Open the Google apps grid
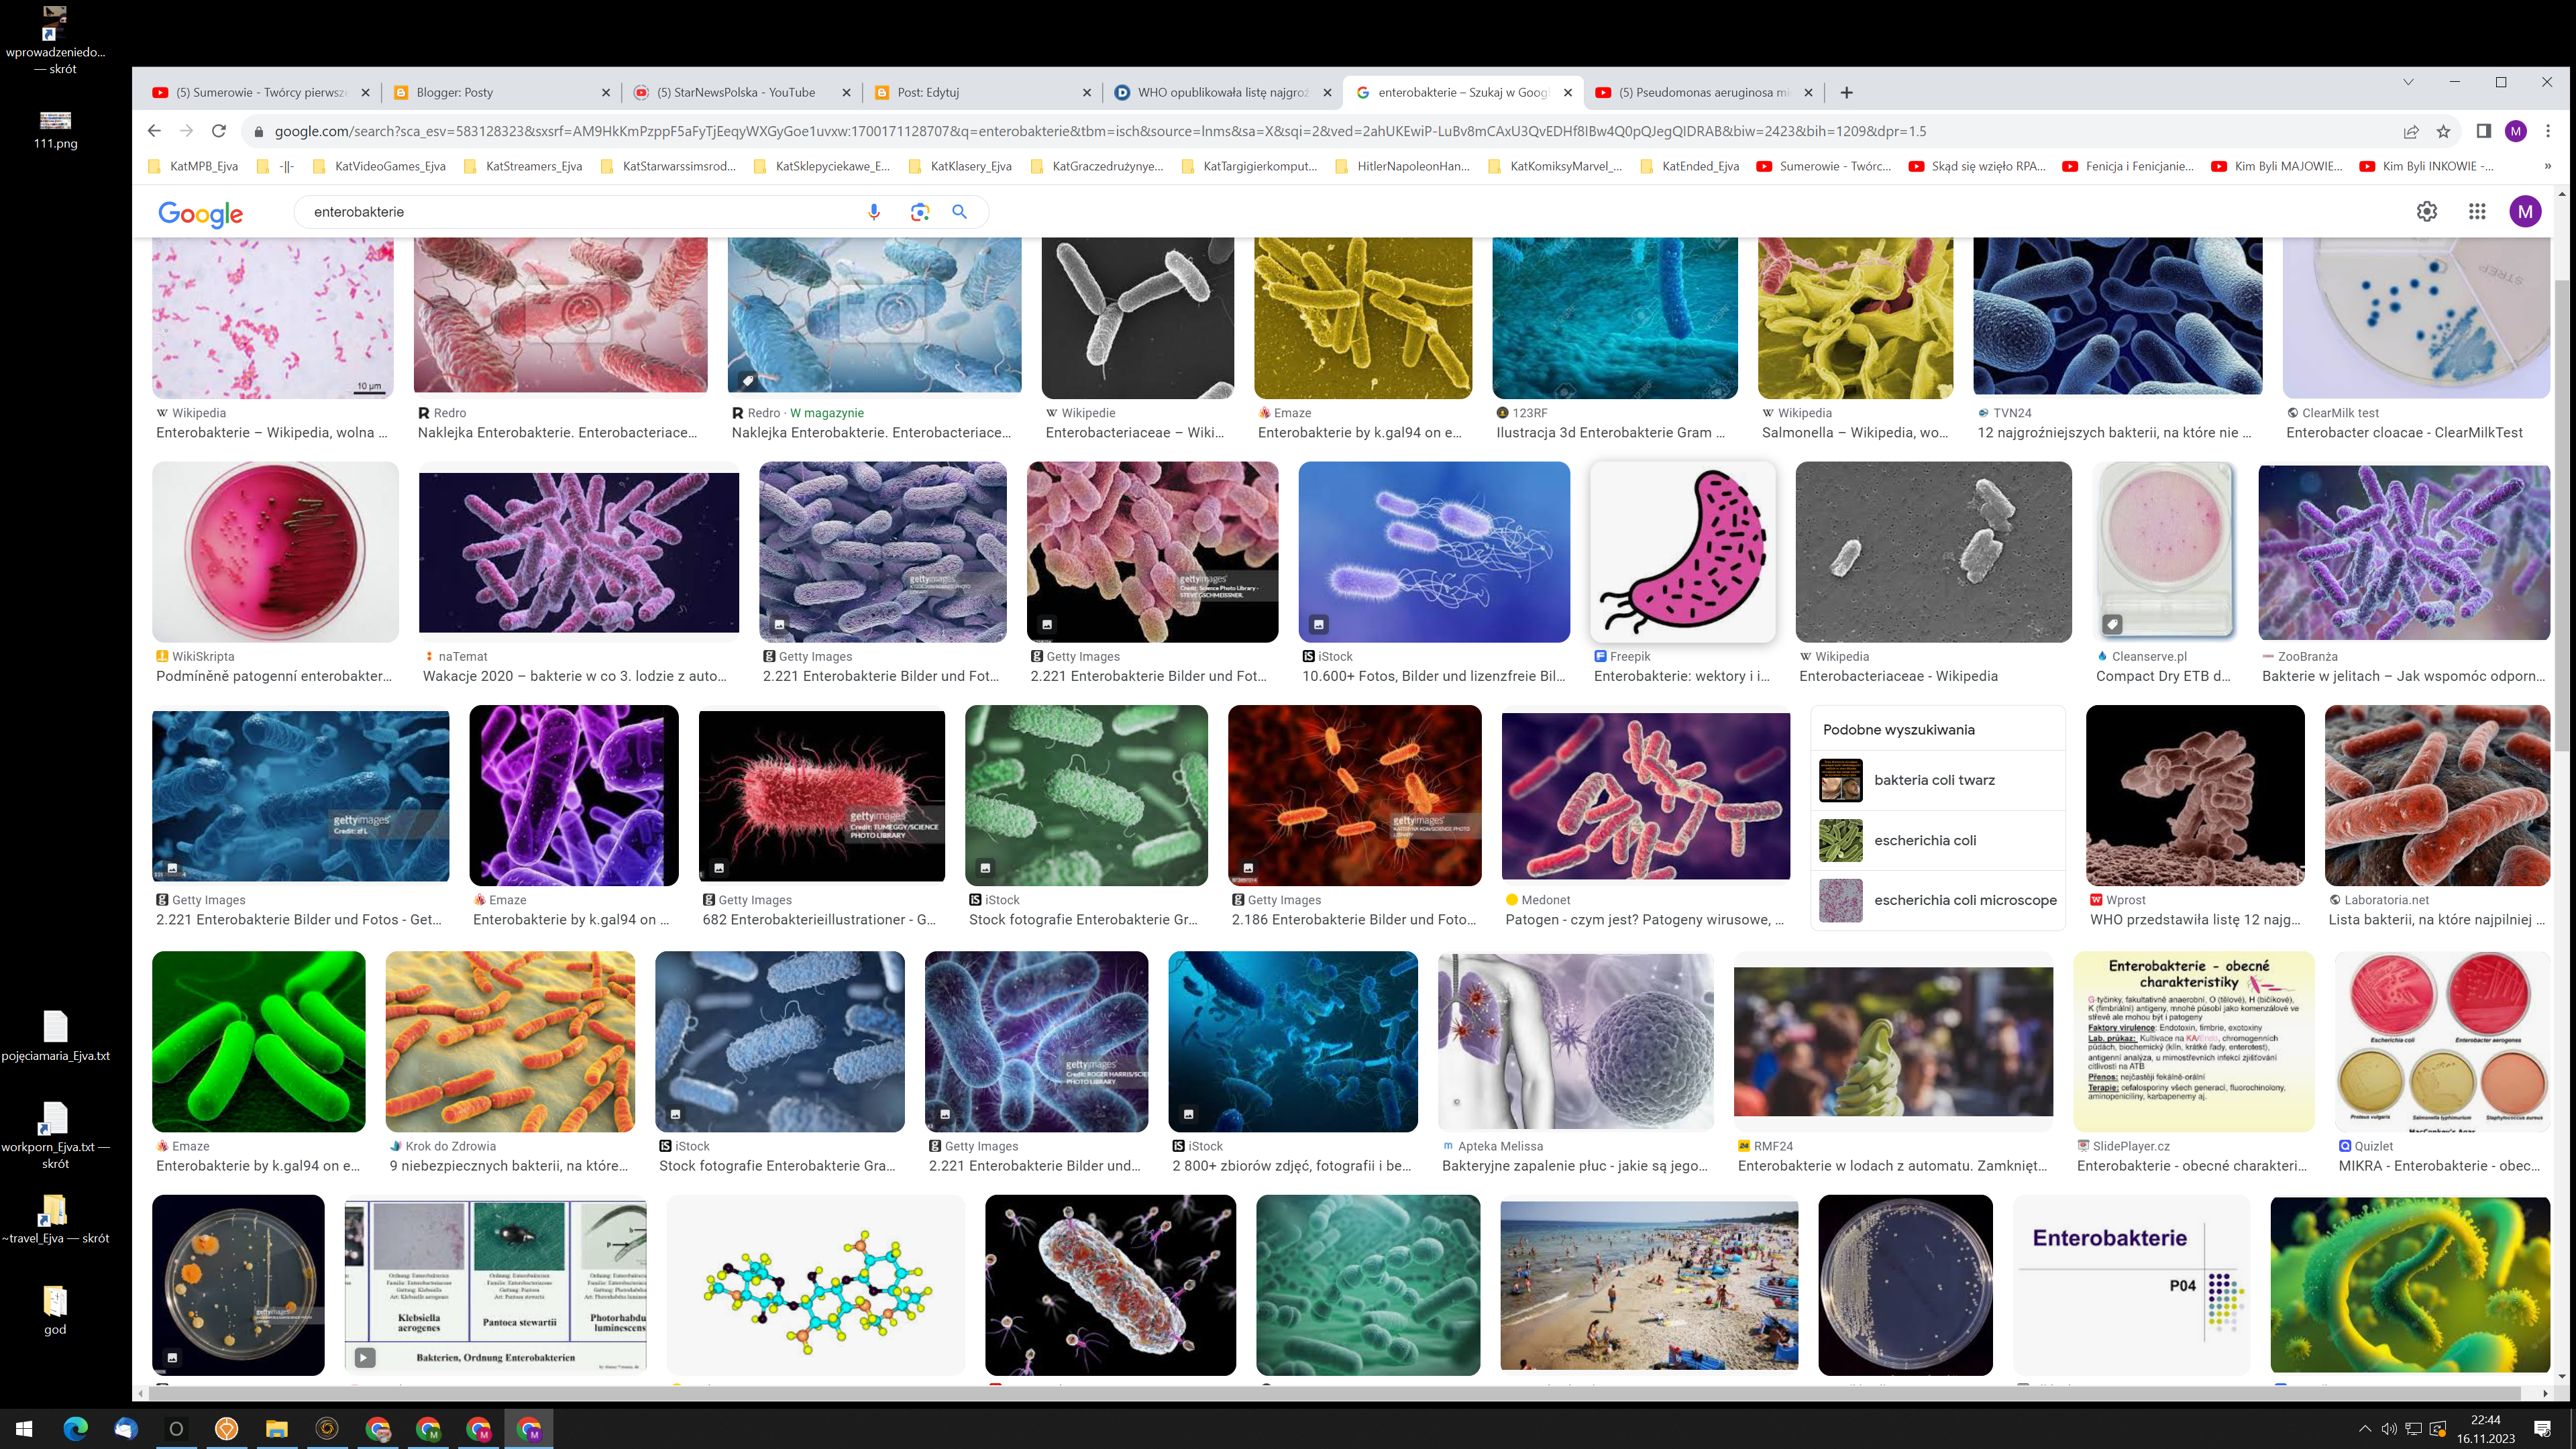Screen dimensions: 2576x1449 [2477, 212]
